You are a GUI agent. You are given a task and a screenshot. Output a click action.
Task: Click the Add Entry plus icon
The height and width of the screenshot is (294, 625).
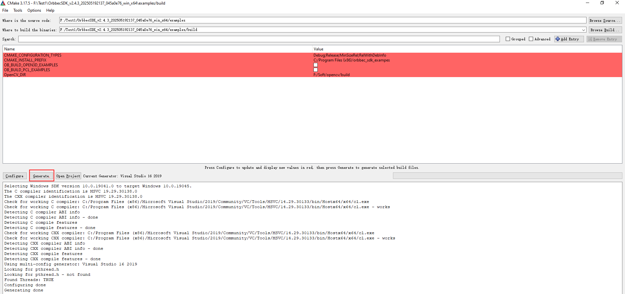pyautogui.click(x=558, y=39)
